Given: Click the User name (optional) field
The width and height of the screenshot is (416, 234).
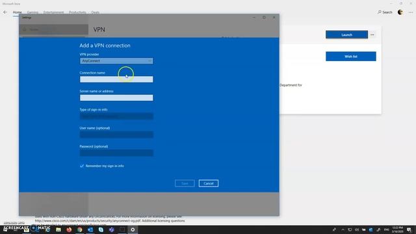Looking at the screenshot, I should (x=116, y=135).
